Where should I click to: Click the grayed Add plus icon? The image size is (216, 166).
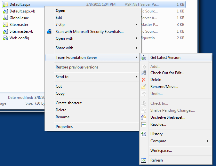coord(144,67)
